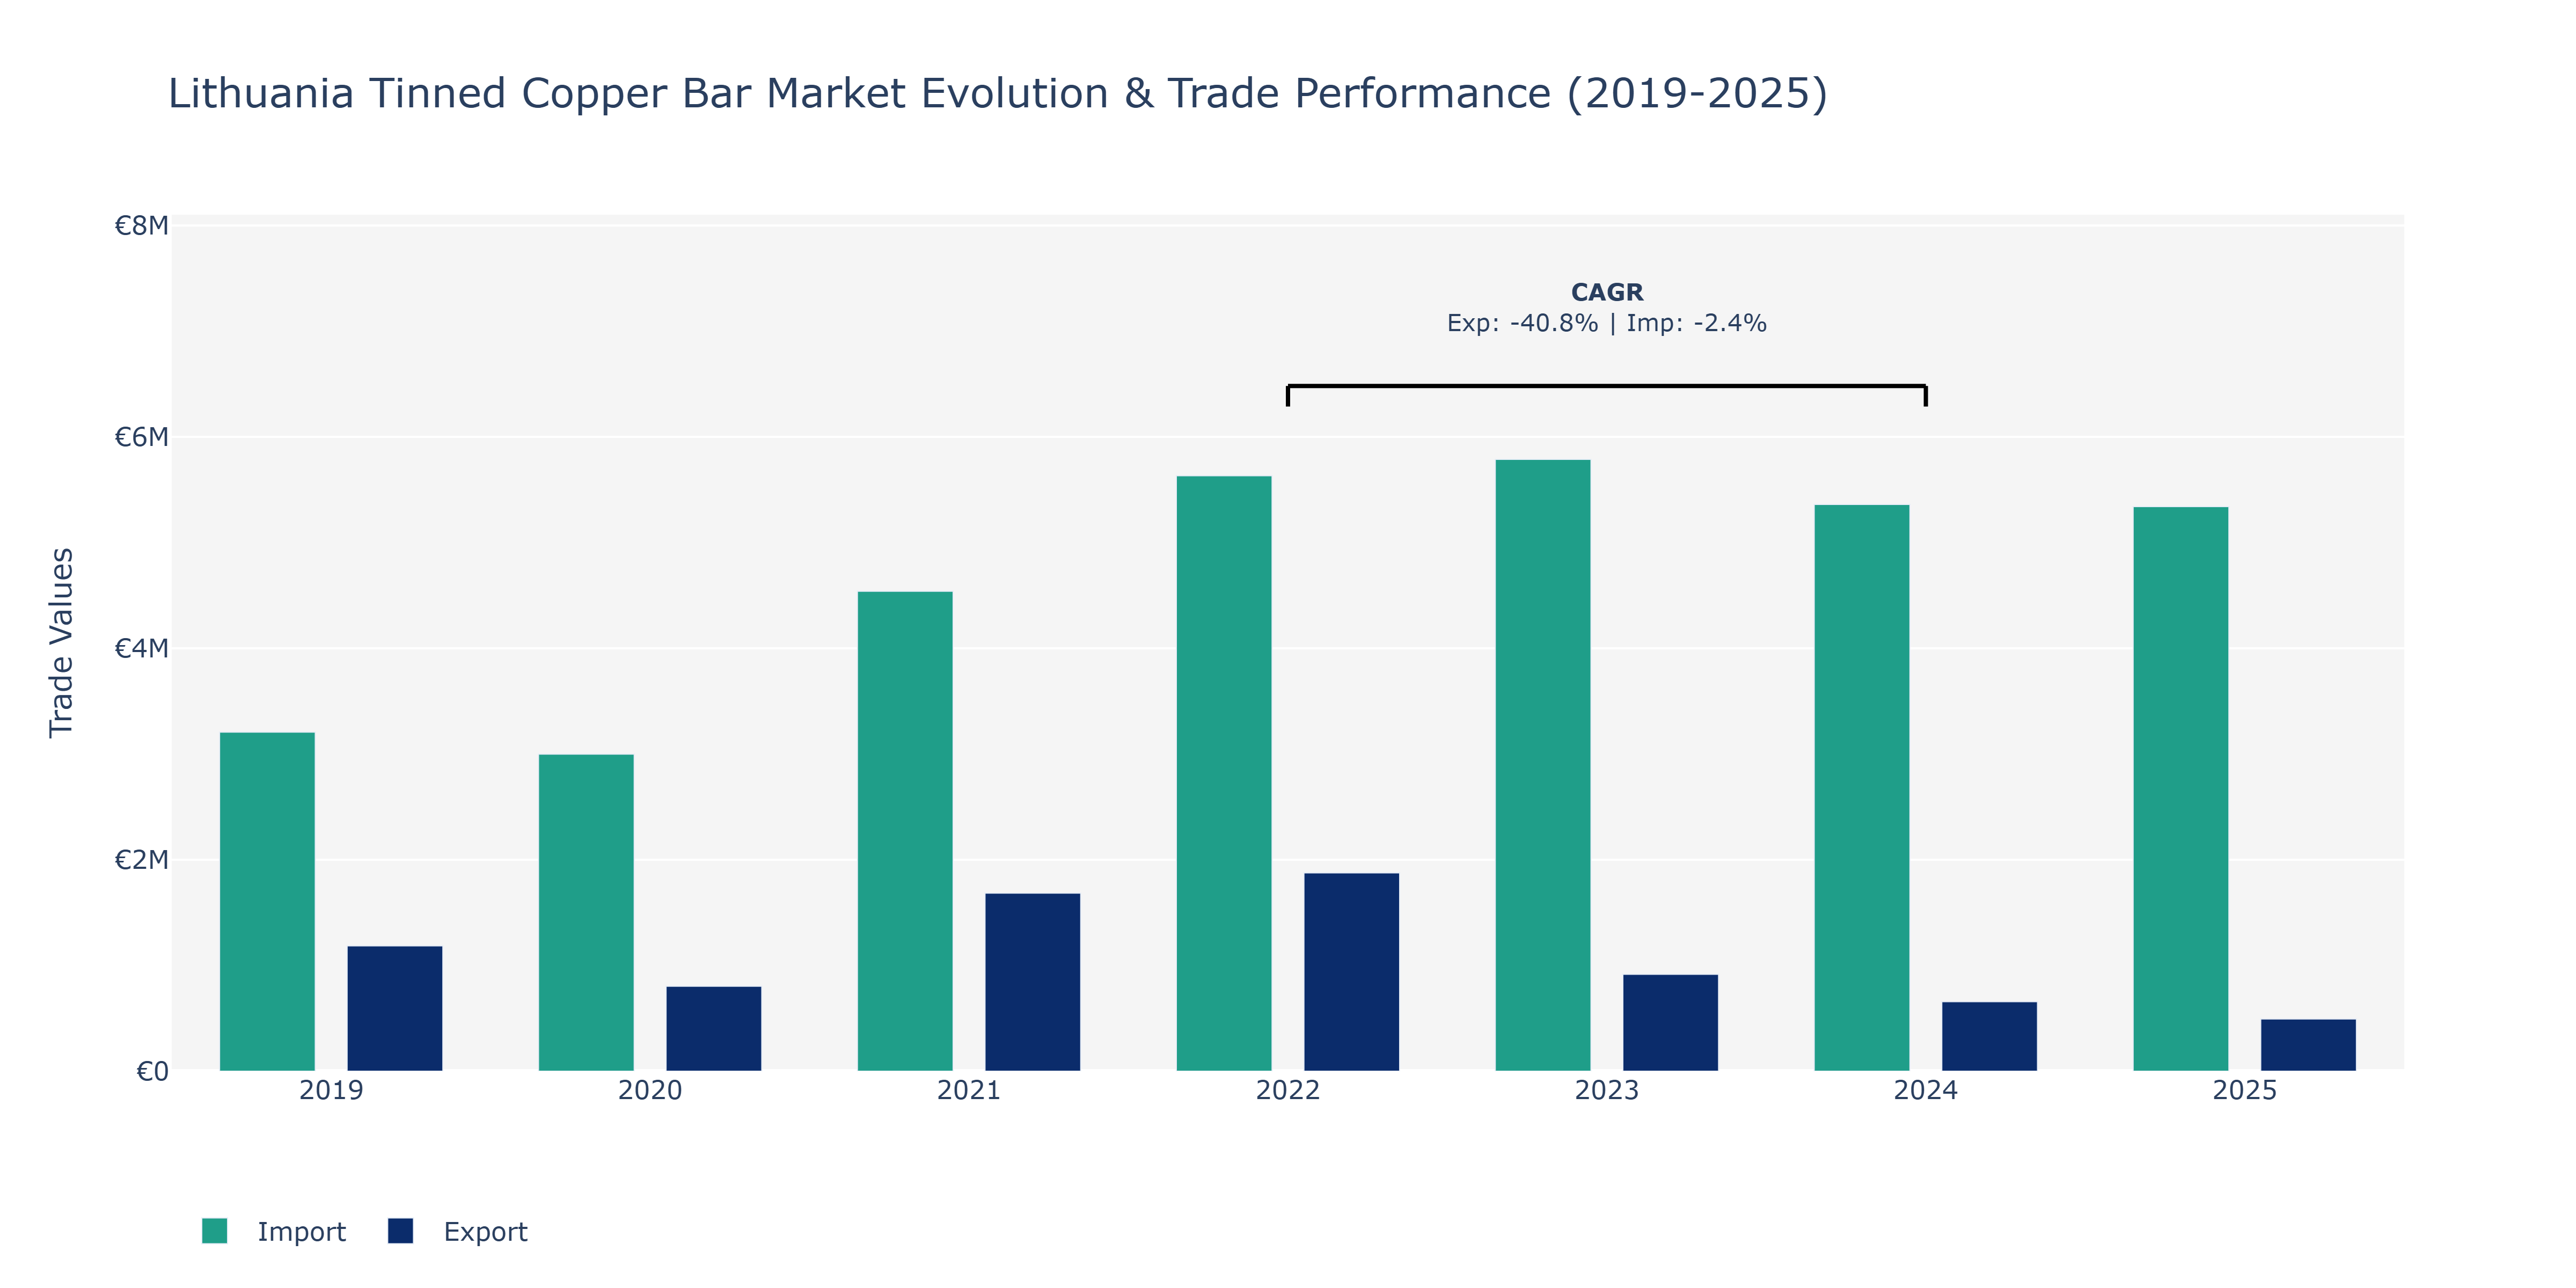The image size is (2576, 1288).
Task: Click the 2020 x-axis label
Action: point(650,1090)
